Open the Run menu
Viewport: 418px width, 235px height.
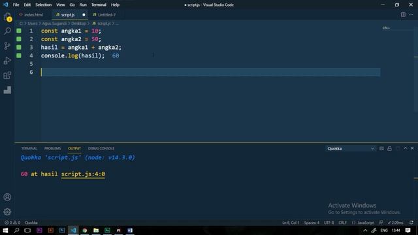83,5
